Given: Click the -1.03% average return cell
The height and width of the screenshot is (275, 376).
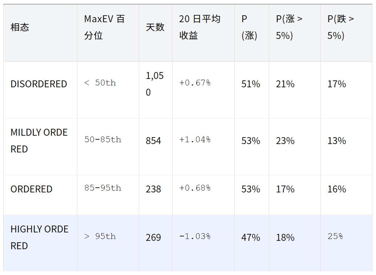Looking at the screenshot, I should click(195, 236).
